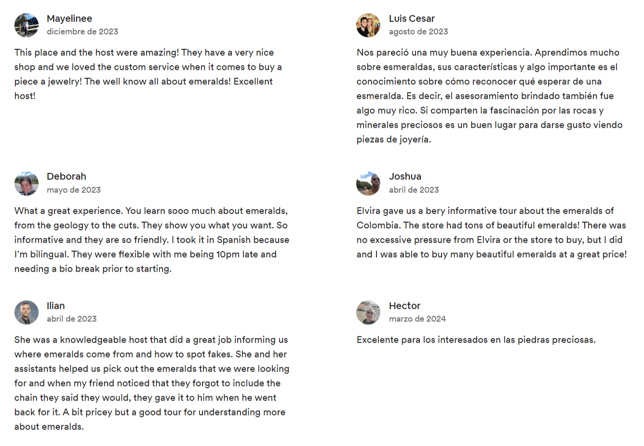
Task: Click Hector's profile avatar
Action: click(368, 312)
